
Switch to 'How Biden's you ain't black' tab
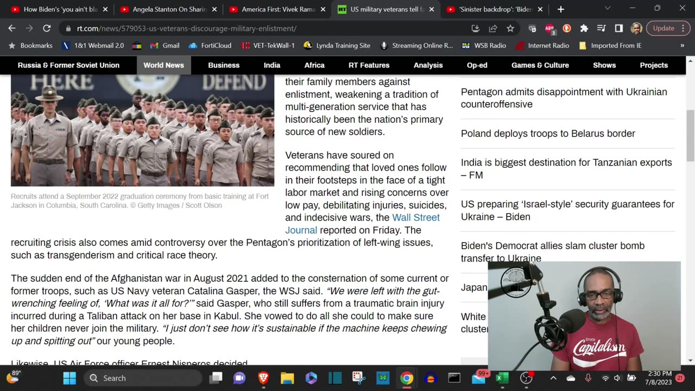(x=60, y=9)
